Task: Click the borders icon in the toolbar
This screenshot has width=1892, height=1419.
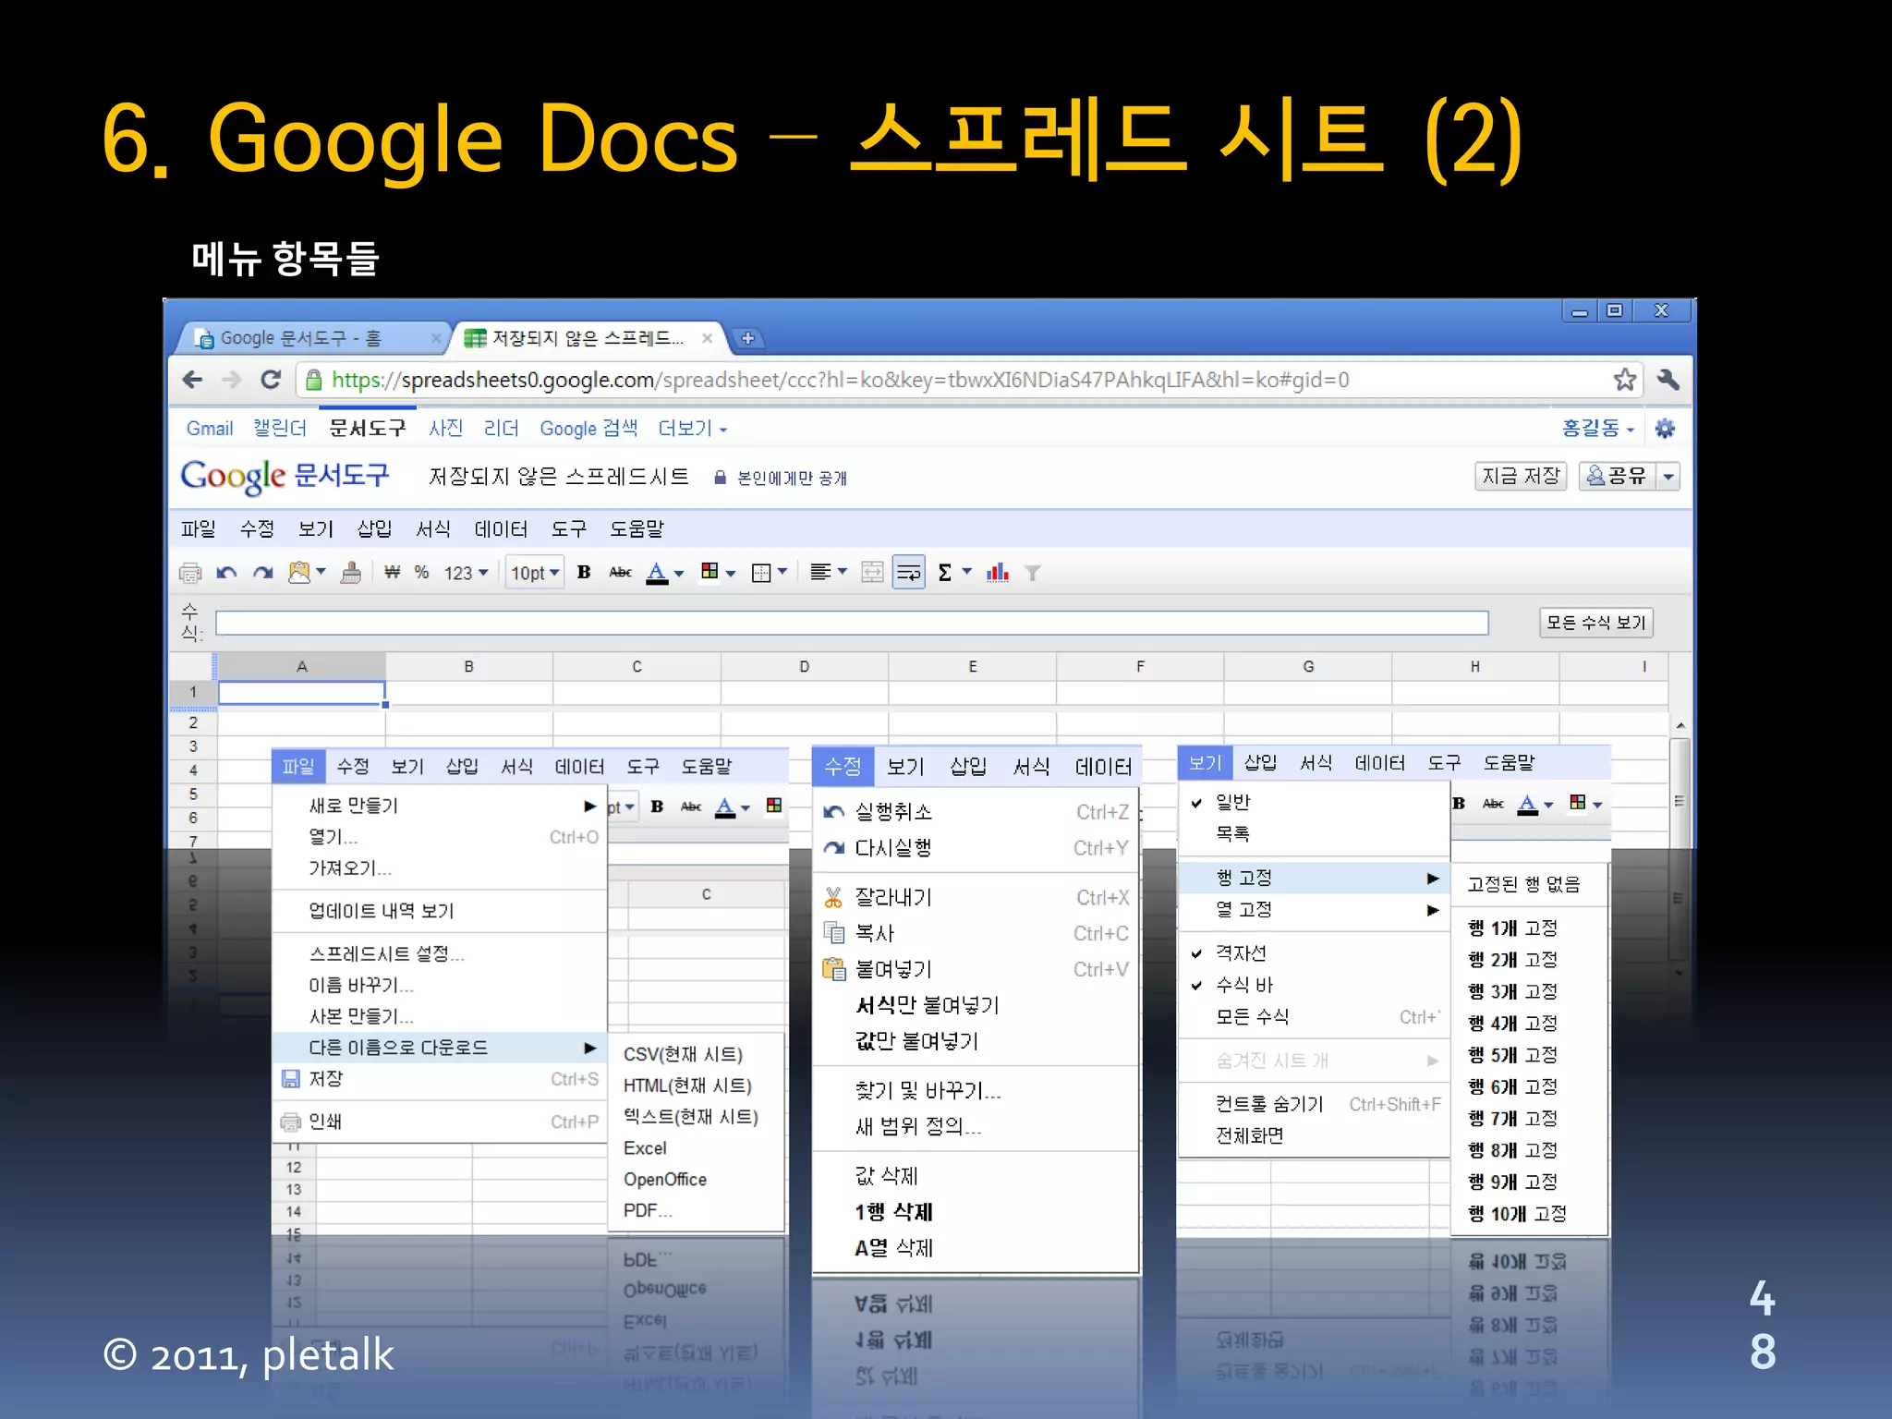Action: pyautogui.click(x=761, y=573)
